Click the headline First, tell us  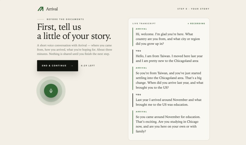click(x=59, y=27)
